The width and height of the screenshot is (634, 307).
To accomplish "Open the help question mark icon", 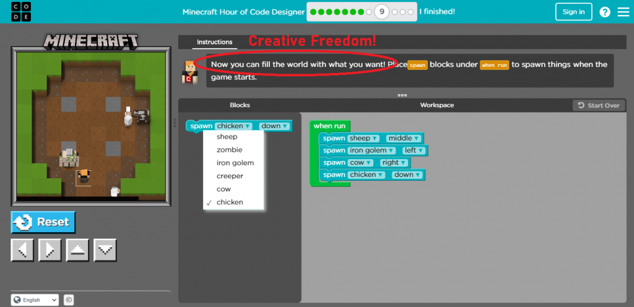I will [604, 12].
